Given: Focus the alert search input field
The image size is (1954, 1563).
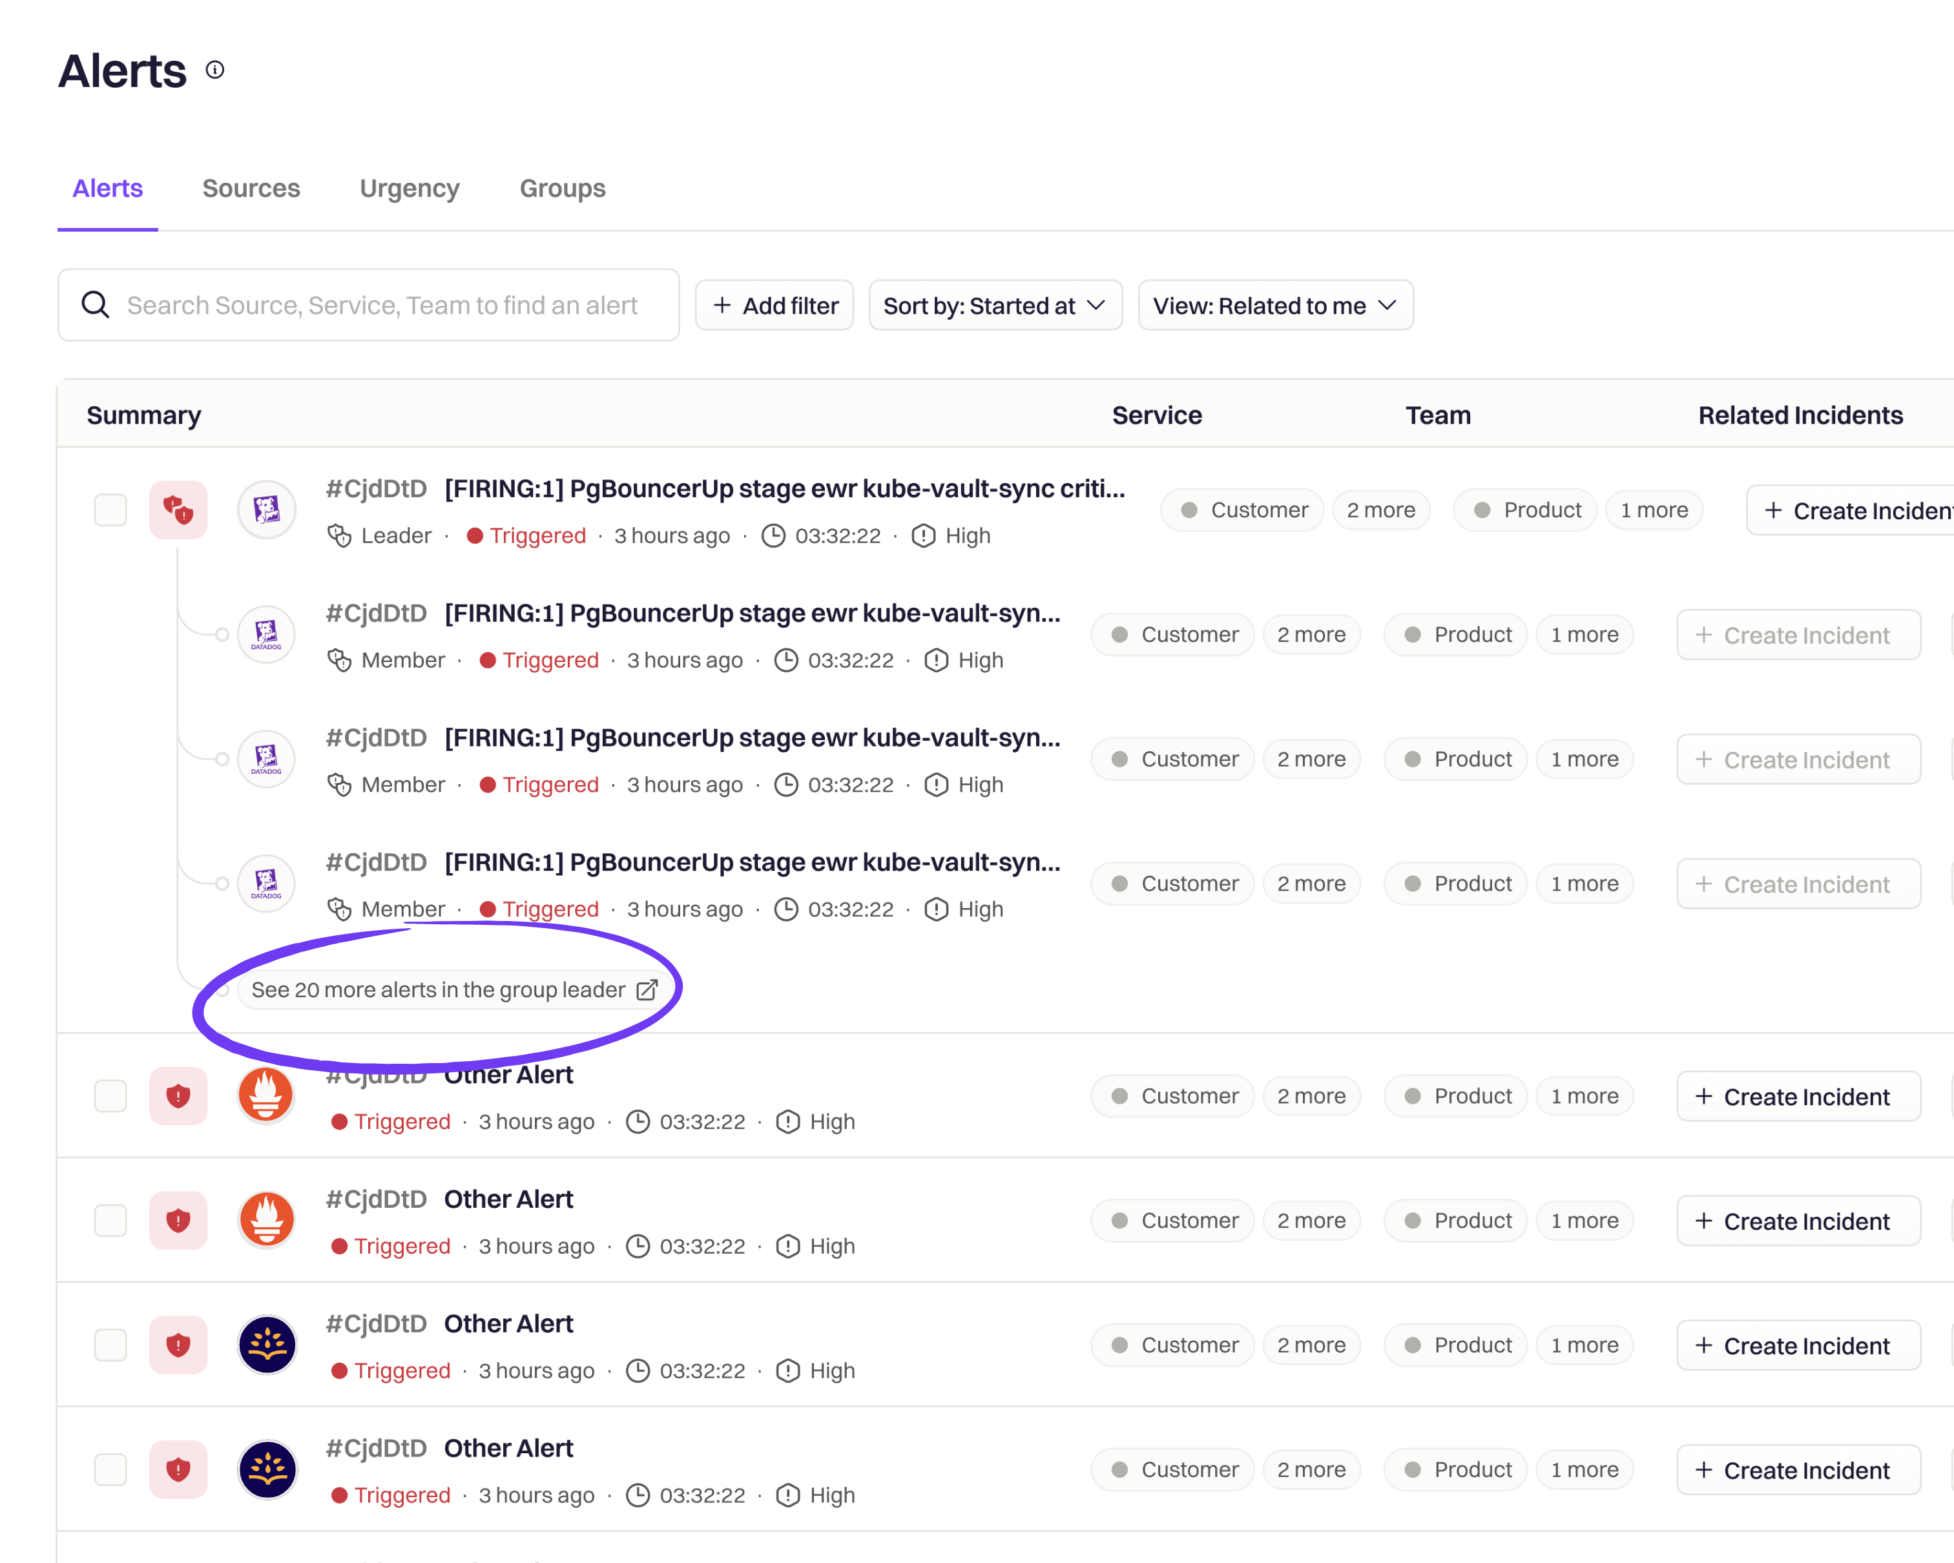Looking at the screenshot, I should (x=382, y=305).
